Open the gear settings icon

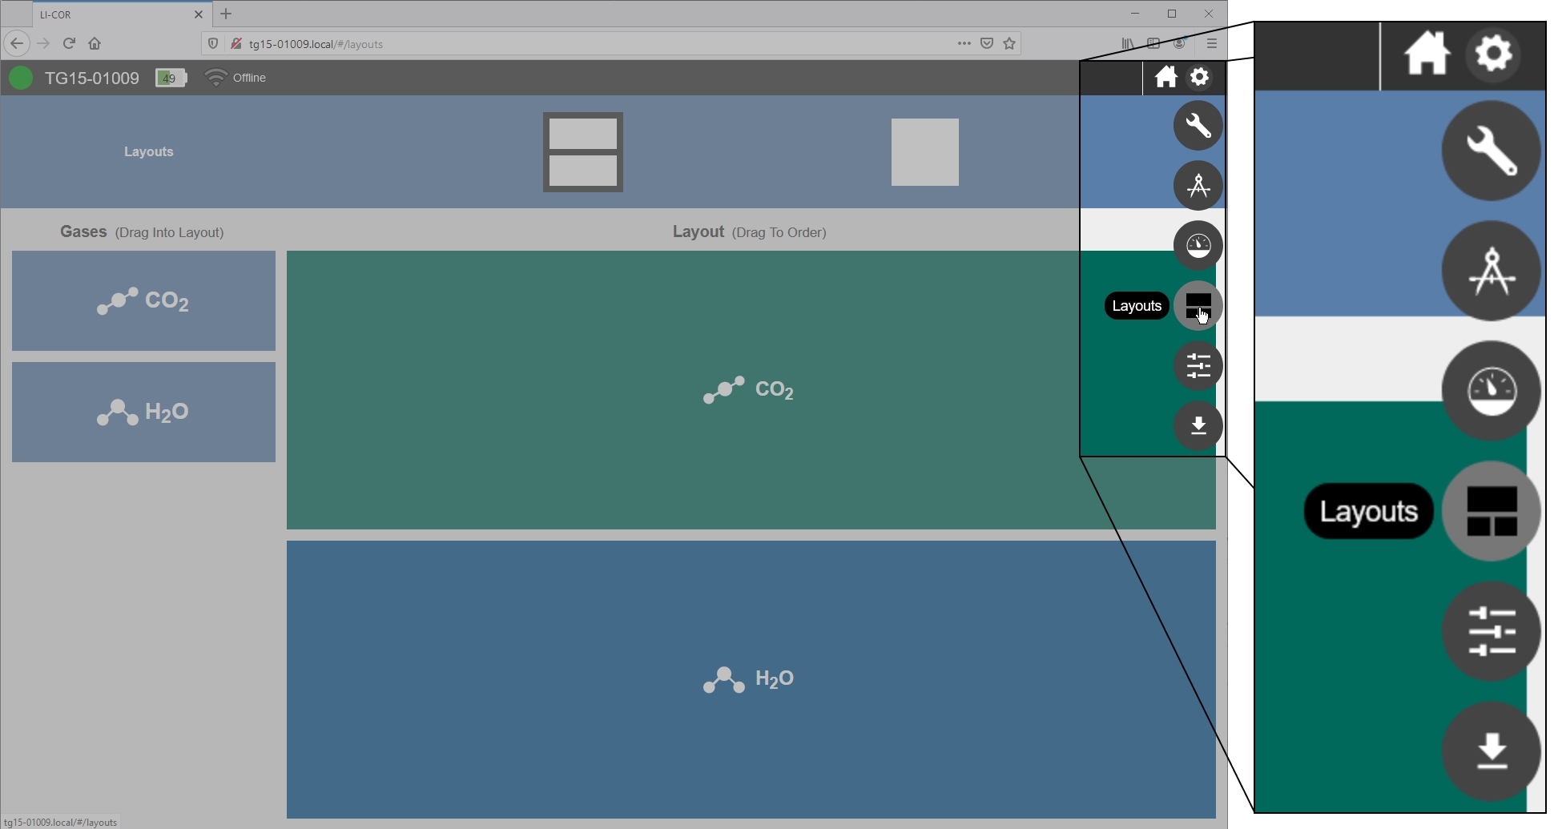point(1199,77)
